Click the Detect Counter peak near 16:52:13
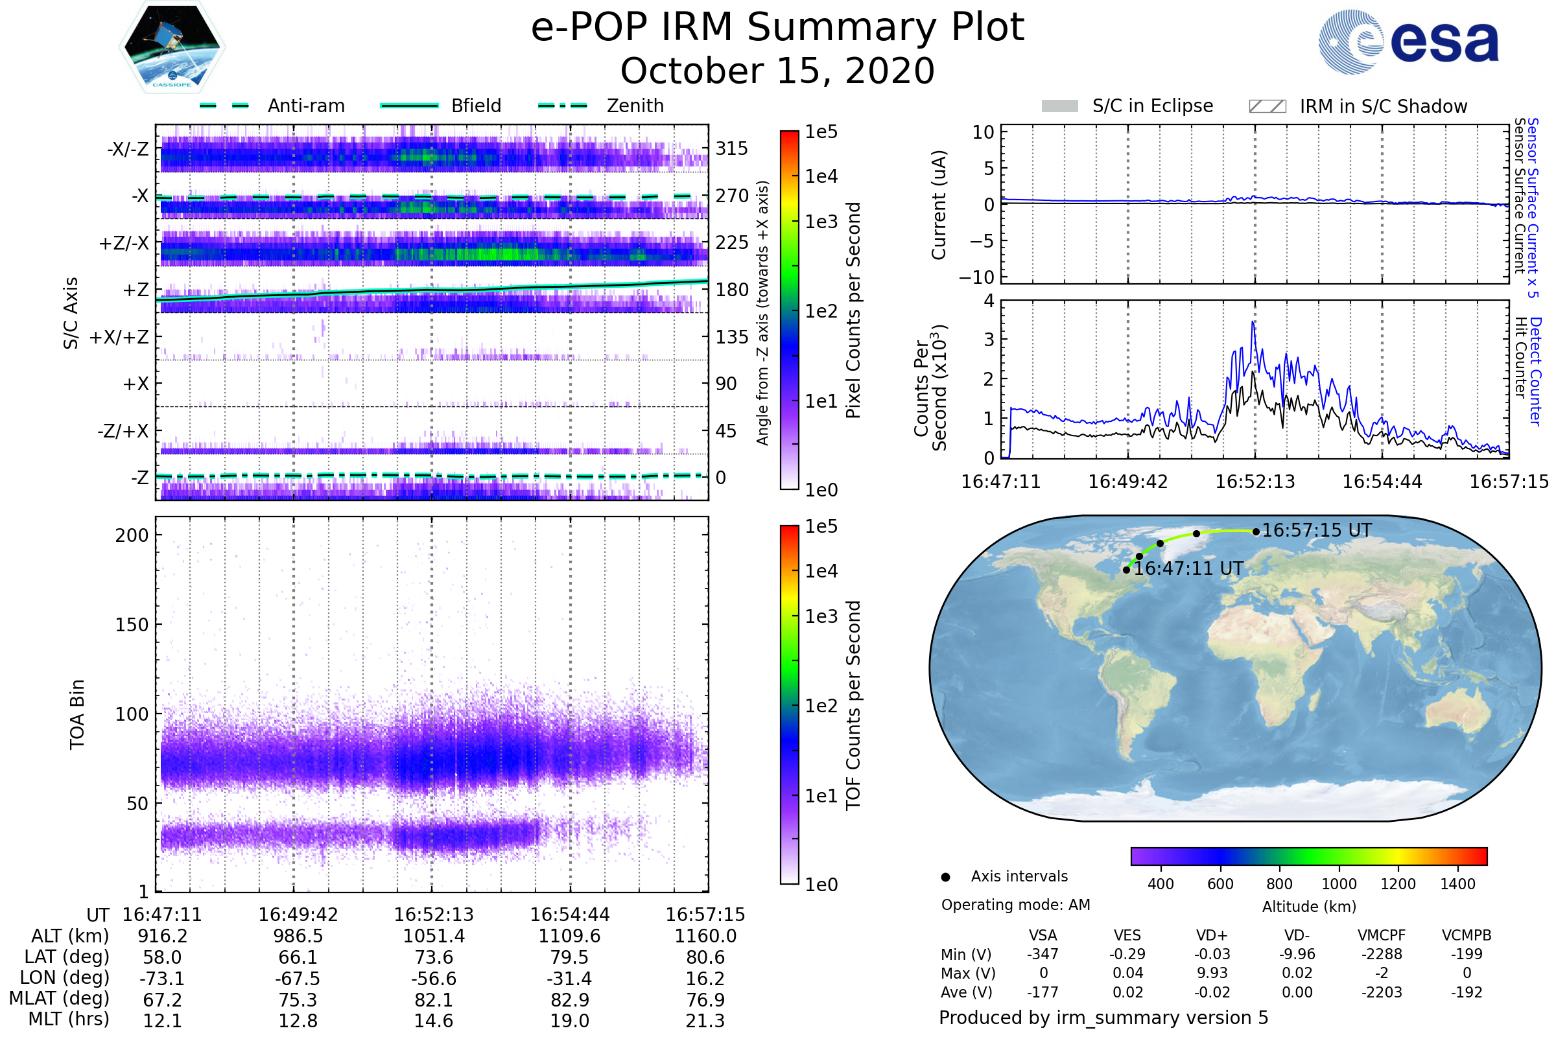1556x1037 pixels. pyautogui.click(x=1253, y=323)
